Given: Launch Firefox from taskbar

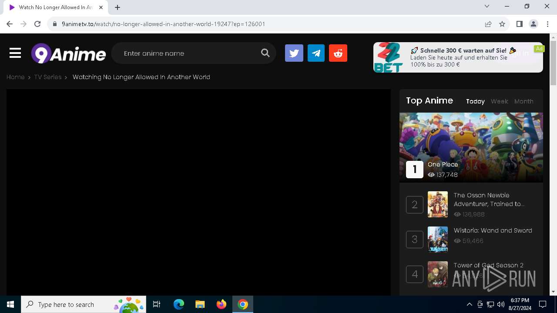Looking at the screenshot, I should (221, 304).
